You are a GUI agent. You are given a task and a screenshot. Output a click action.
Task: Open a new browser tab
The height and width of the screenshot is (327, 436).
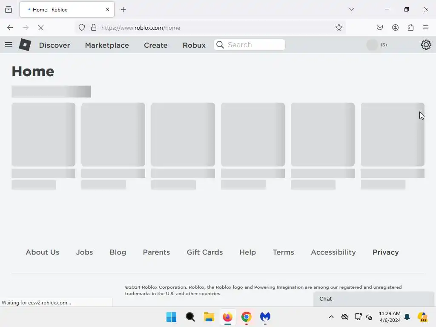click(x=123, y=10)
